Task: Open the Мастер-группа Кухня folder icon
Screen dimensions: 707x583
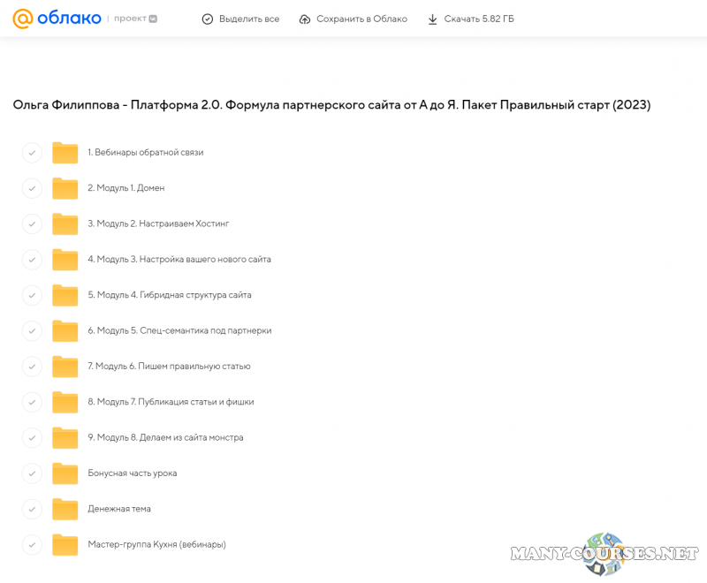Action: click(65, 545)
